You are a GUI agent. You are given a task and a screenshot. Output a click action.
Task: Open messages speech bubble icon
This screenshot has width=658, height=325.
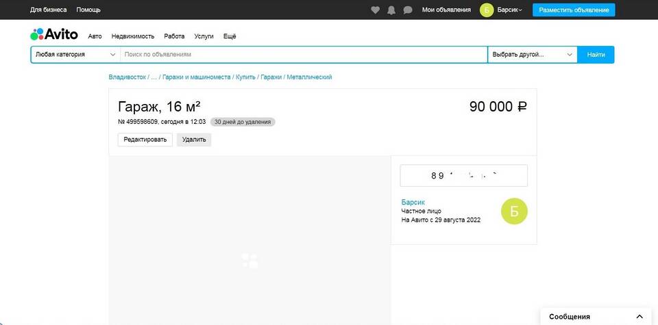point(408,10)
